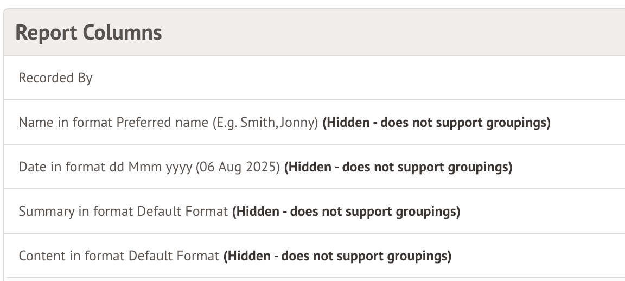The image size is (625, 281).
Task: Click the hidden groupings note on Content row
Action: point(337,256)
